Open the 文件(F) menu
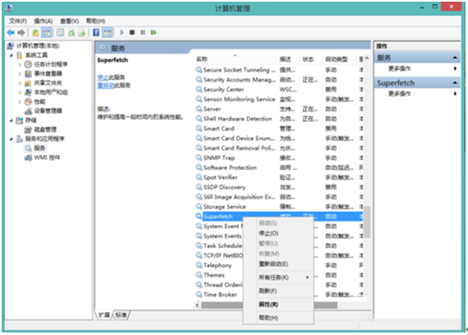This screenshot has height=335, width=468. 18,21
